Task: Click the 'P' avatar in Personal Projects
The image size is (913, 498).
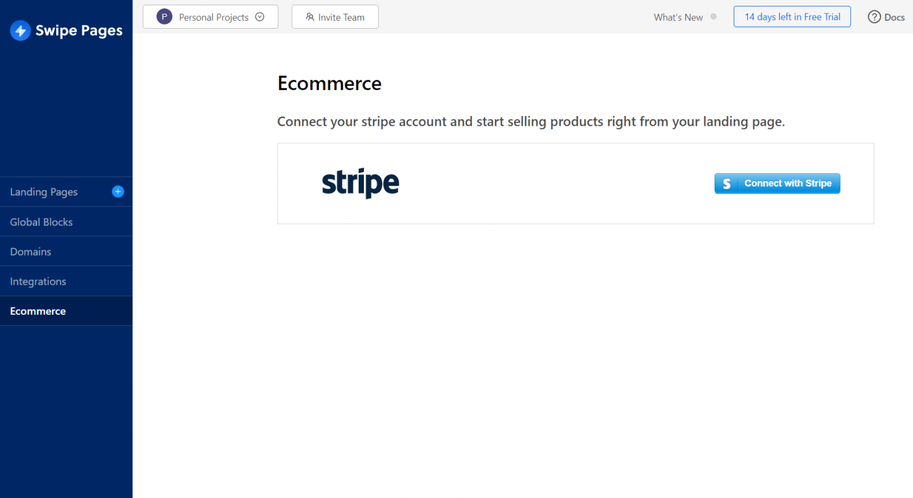Action: click(x=164, y=16)
